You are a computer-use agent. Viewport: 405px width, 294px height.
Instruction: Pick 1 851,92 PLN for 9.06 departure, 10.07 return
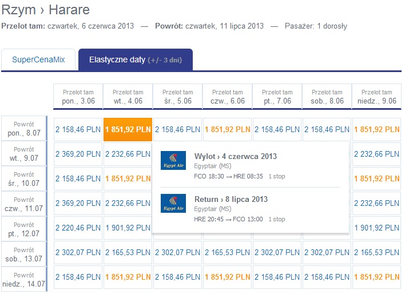click(376, 178)
